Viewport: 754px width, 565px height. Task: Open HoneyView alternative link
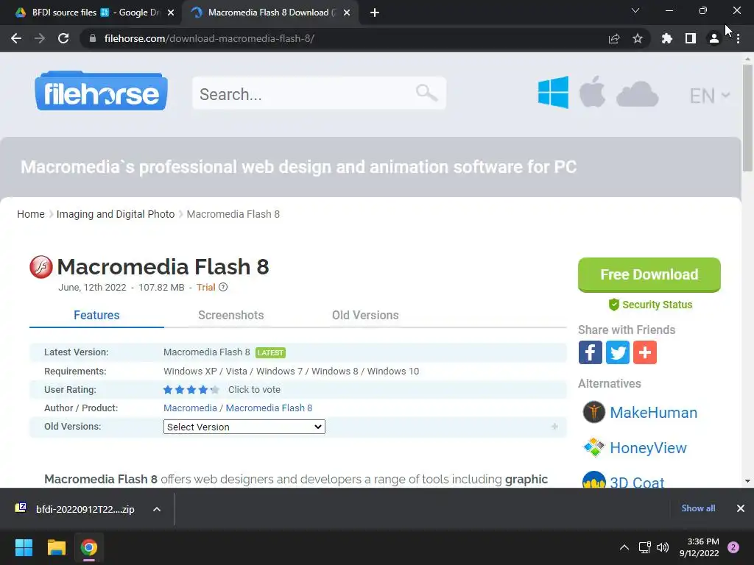648,448
